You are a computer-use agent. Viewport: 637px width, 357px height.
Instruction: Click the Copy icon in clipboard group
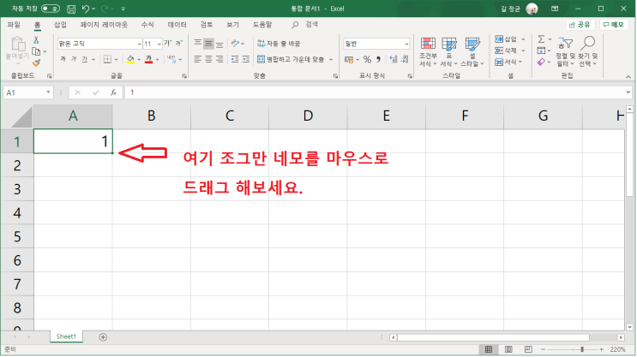coord(36,51)
